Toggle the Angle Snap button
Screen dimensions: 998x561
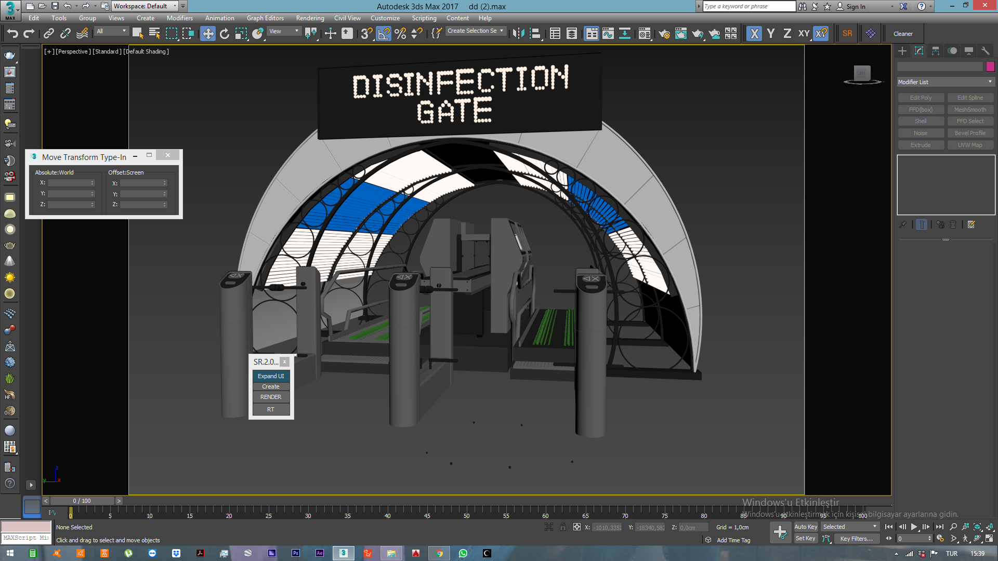point(384,34)
